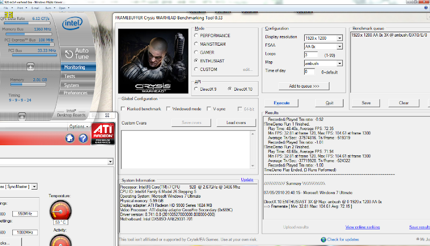Switch to the Monitoring tab
This screenshot has width=430, height=246.
[78, 67]
